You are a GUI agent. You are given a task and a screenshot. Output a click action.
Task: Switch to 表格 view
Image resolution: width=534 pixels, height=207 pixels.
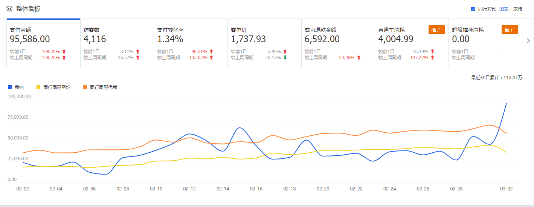(517, 9)
